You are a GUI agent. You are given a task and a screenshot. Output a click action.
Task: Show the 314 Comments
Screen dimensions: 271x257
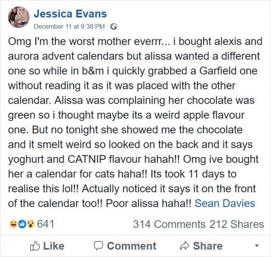(x=169, y=224)
